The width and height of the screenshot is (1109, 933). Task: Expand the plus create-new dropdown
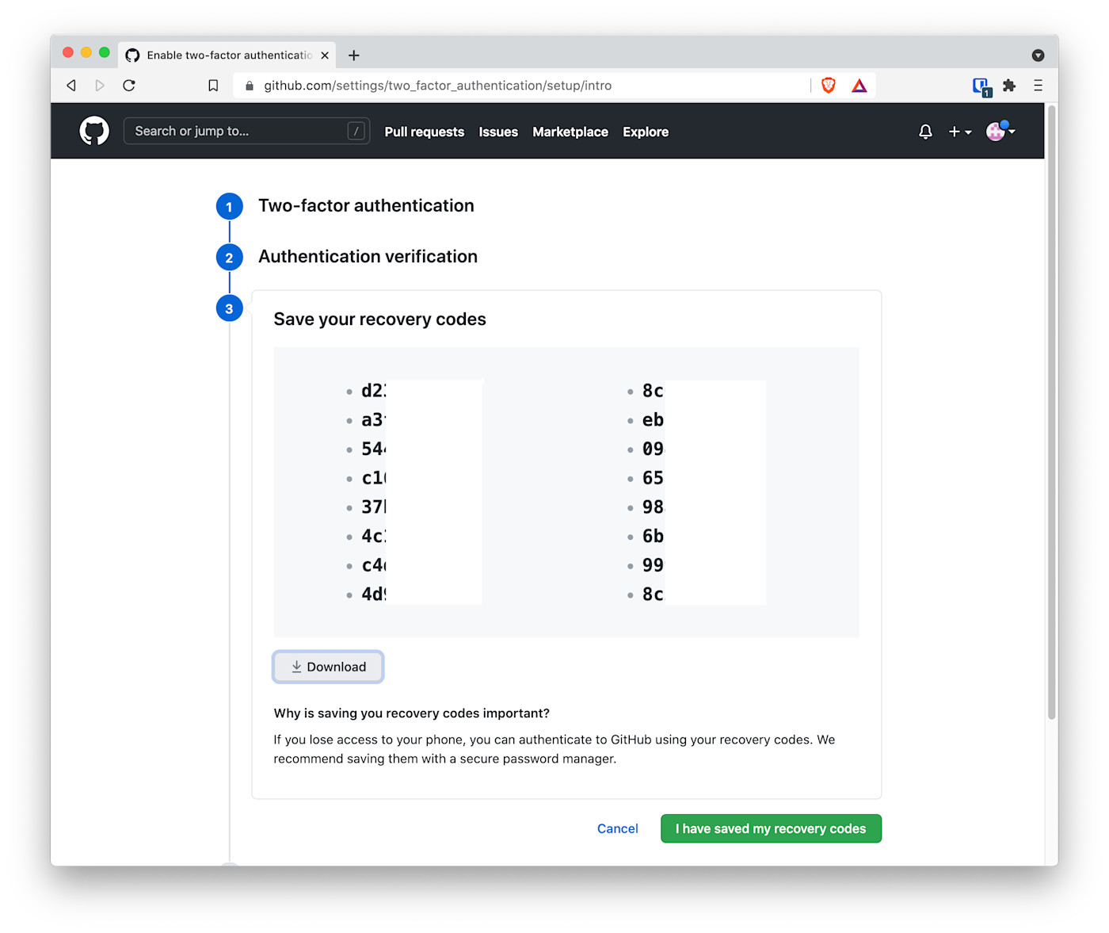click(960, 132)
